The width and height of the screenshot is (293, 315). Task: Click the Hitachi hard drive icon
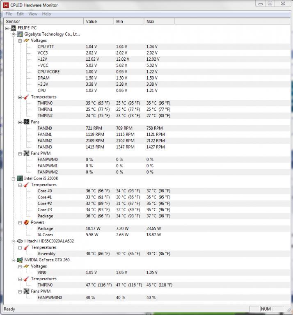click(20, 241)
